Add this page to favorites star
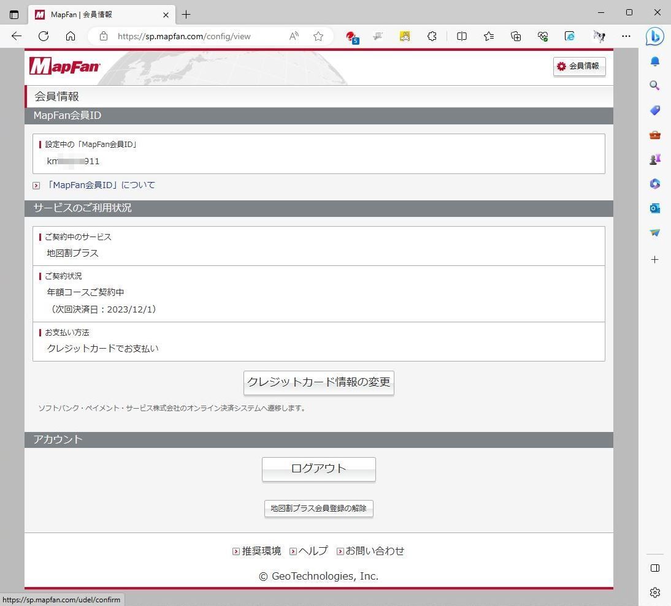Viewport: 671px width, 606px height. (318, 36)
